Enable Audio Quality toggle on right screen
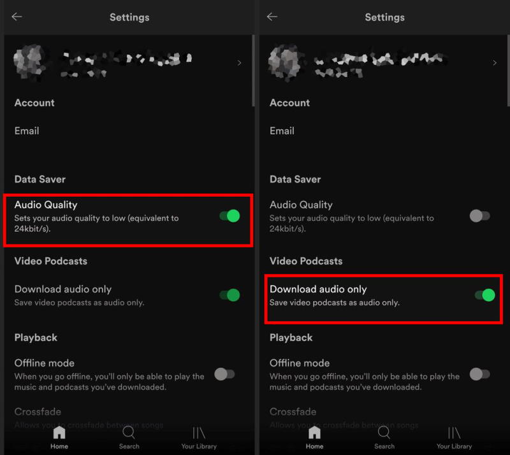This screenshot has height=455, width=510. (480, 216)
